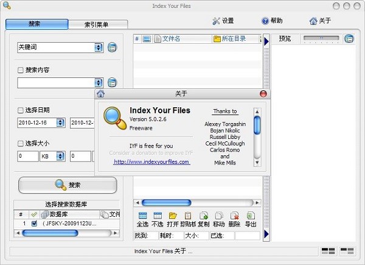Viewport: 365px width, 265px height.
Task: Click the blue arrow at top of splitter
Action: coord(266,41)
